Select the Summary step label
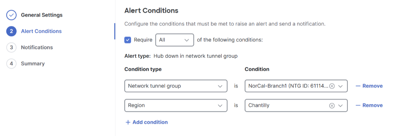 click(33, 64)
